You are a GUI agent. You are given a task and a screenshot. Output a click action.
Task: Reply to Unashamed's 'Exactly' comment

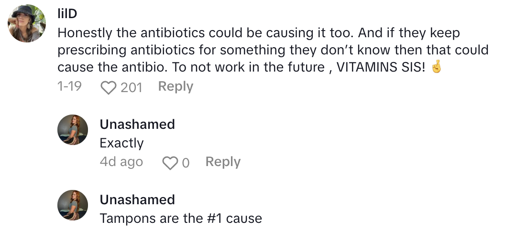(223, 162)
